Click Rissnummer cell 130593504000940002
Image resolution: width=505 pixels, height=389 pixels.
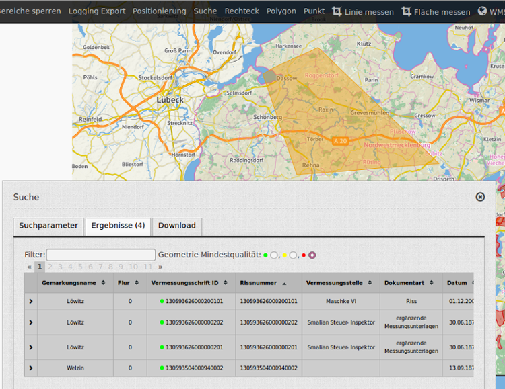tap(269, 368)
